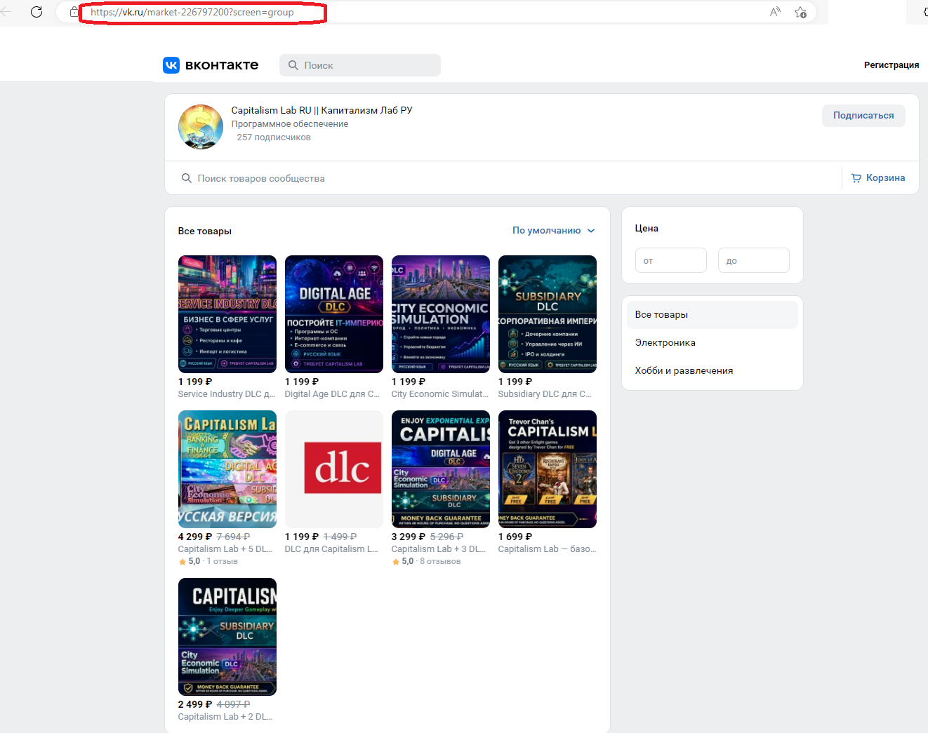Viewport: 928px width, 733px height.
Task: Click the '5,0 · 8 отзывов' rating
Action: 427,562
